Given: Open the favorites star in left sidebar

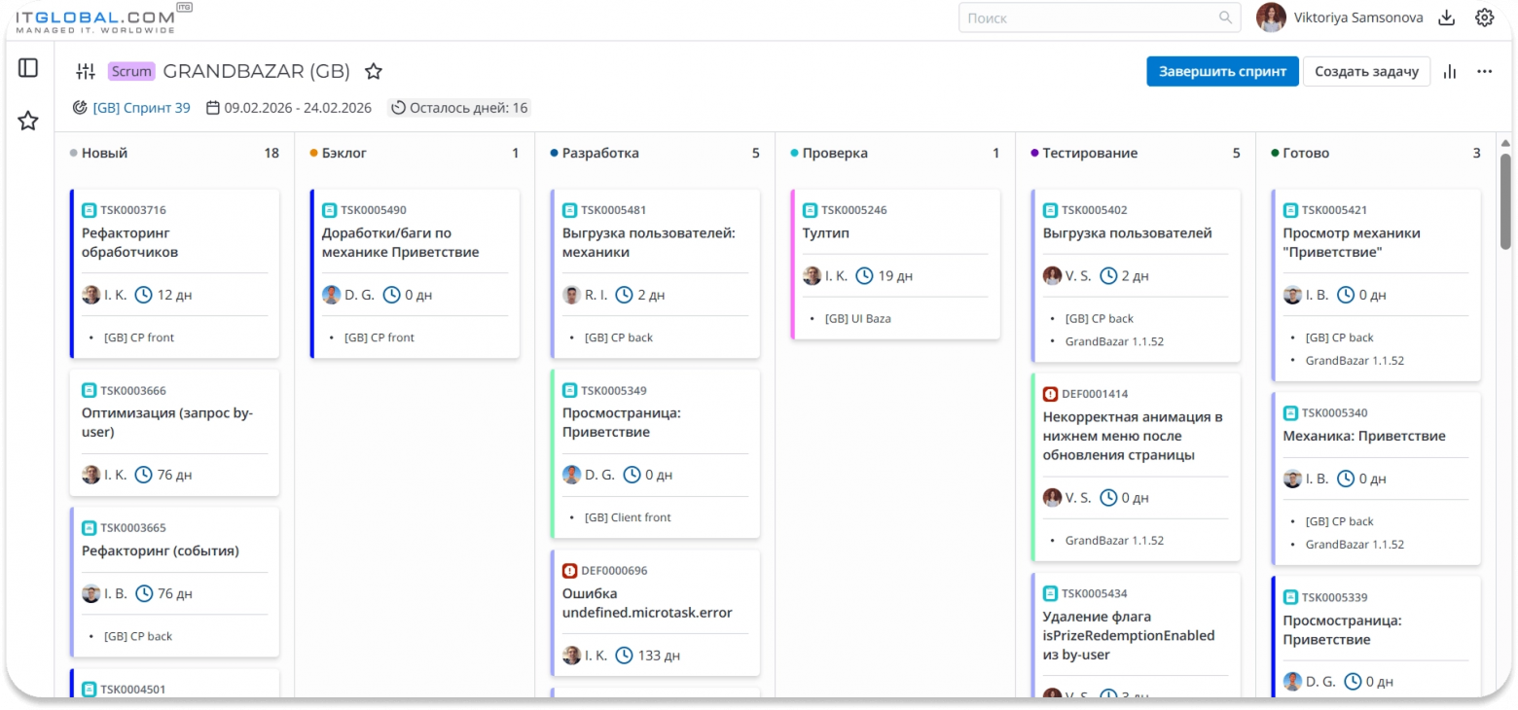Looking at the screenshot, I should [28, 121].
